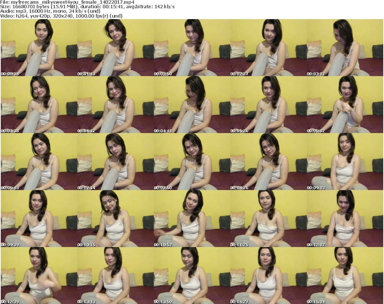Open the frame stamped 00:12:39
The image size is (384, 304).
(x=39, y=276)
